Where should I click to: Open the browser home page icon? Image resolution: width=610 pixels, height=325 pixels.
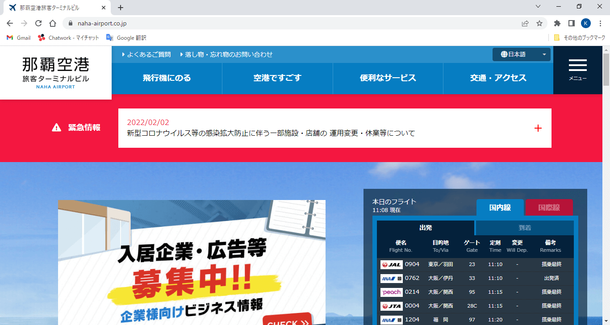53,23
